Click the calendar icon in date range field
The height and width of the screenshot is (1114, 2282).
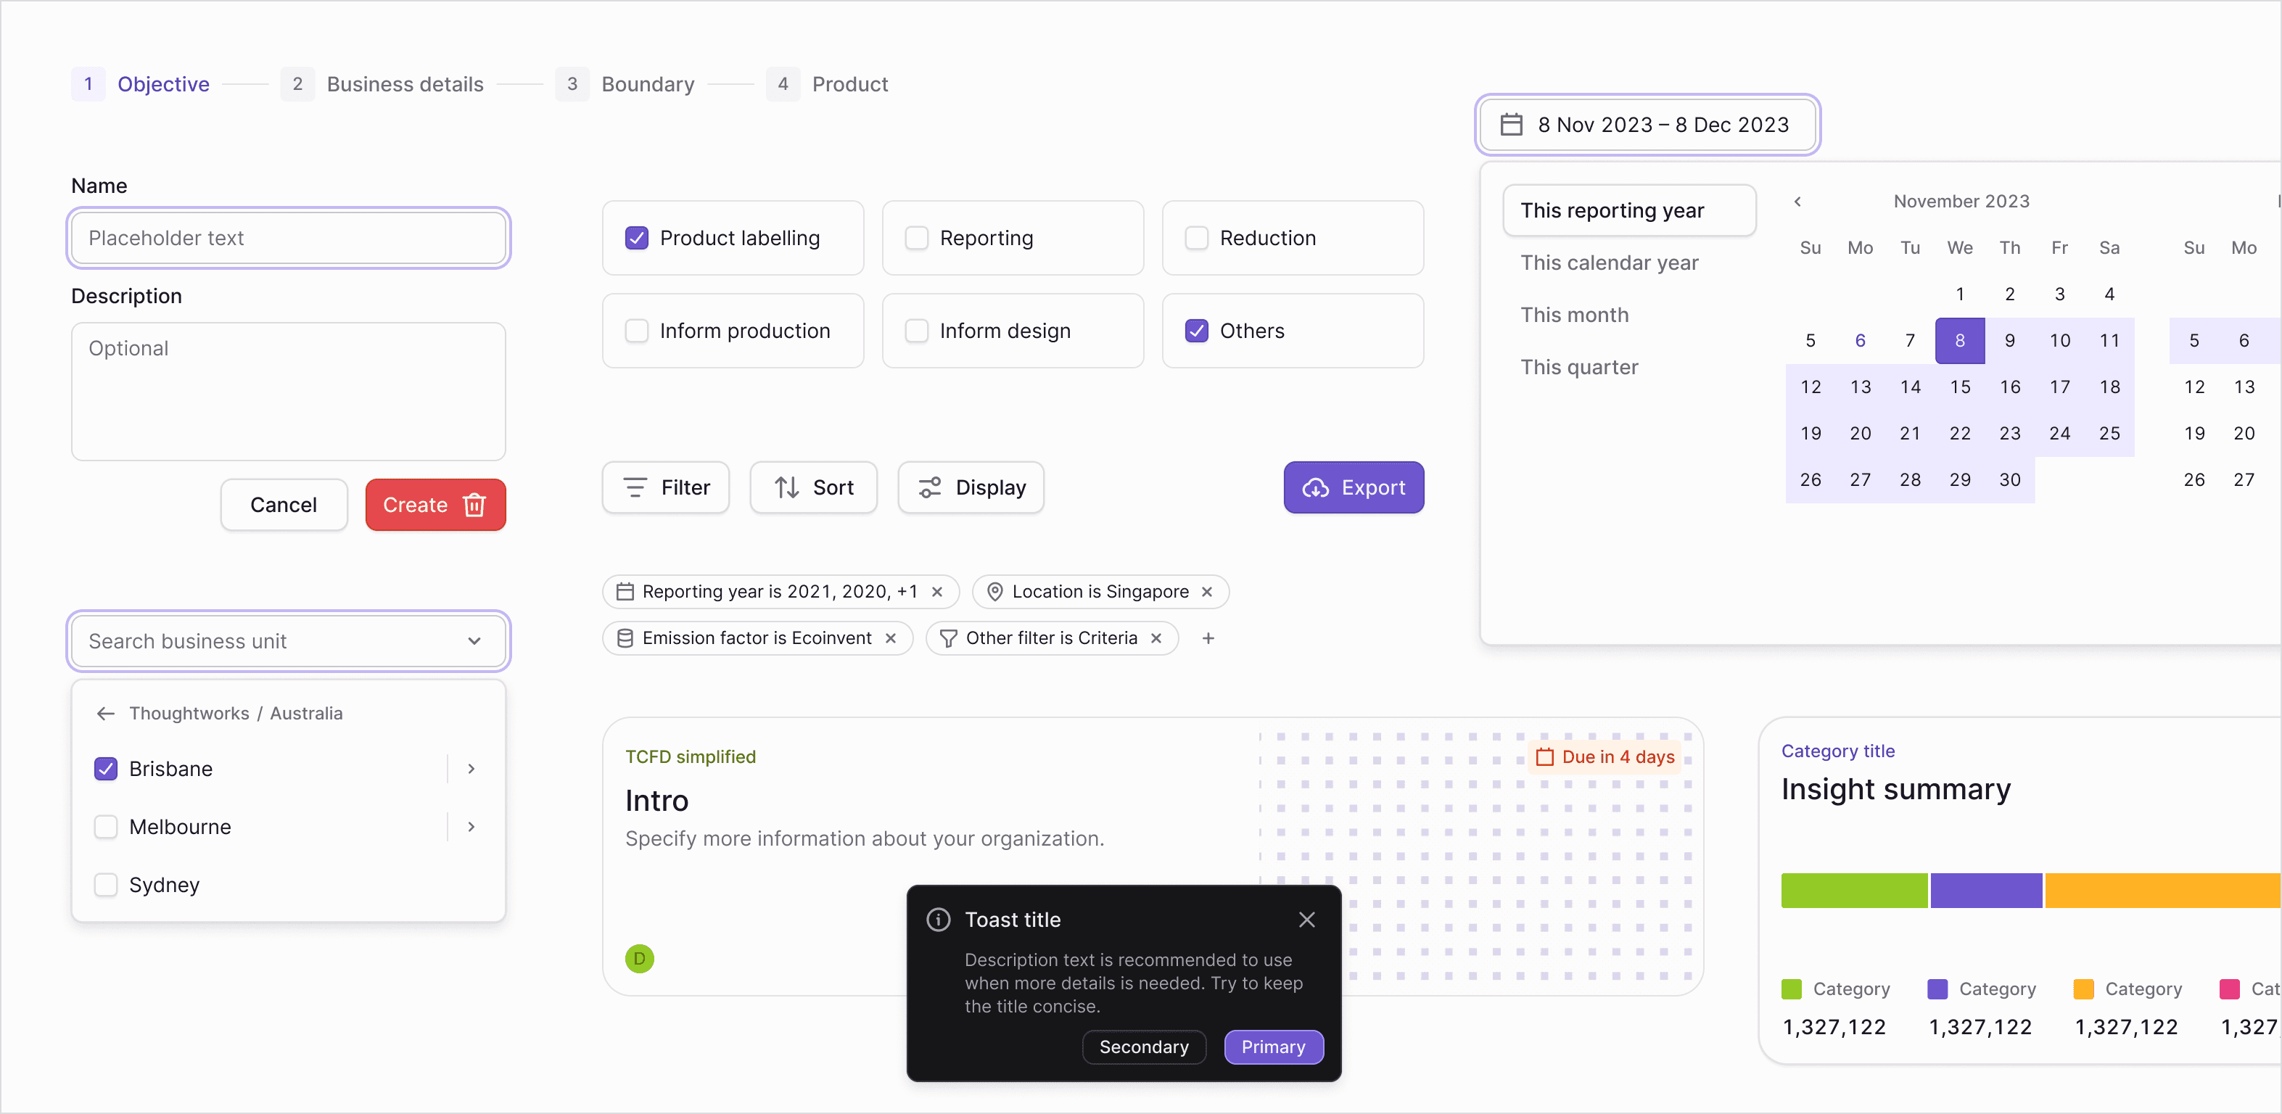(1511, 125)
